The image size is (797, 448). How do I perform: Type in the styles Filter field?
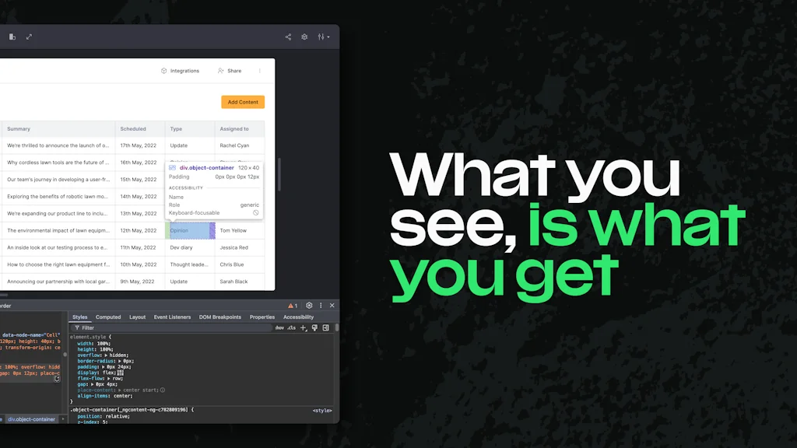(x=156, y=328)
